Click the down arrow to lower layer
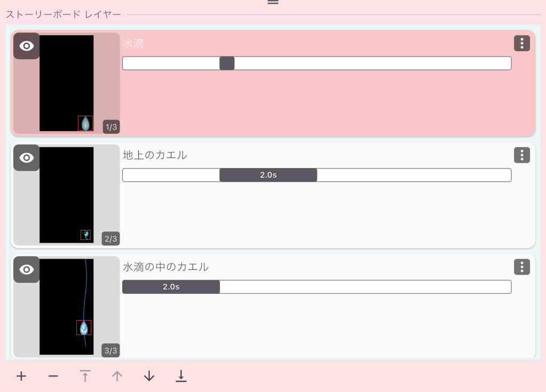The width and height of the screenshot is (546, 392). 149,377
